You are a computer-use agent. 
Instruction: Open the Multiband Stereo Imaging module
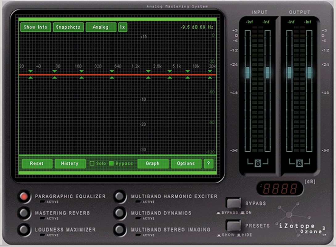coord(120,230)
